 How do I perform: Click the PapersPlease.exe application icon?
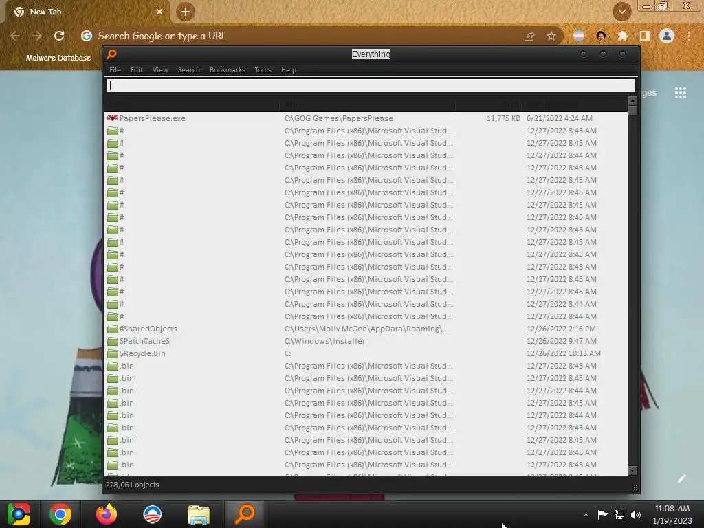112,118
